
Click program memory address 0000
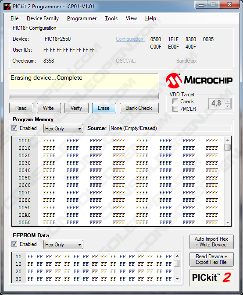[x=25, y=140]
